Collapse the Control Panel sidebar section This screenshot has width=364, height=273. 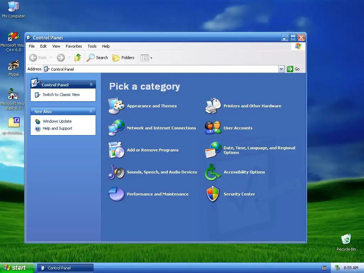pyautogui.click(x=91, y=85)
